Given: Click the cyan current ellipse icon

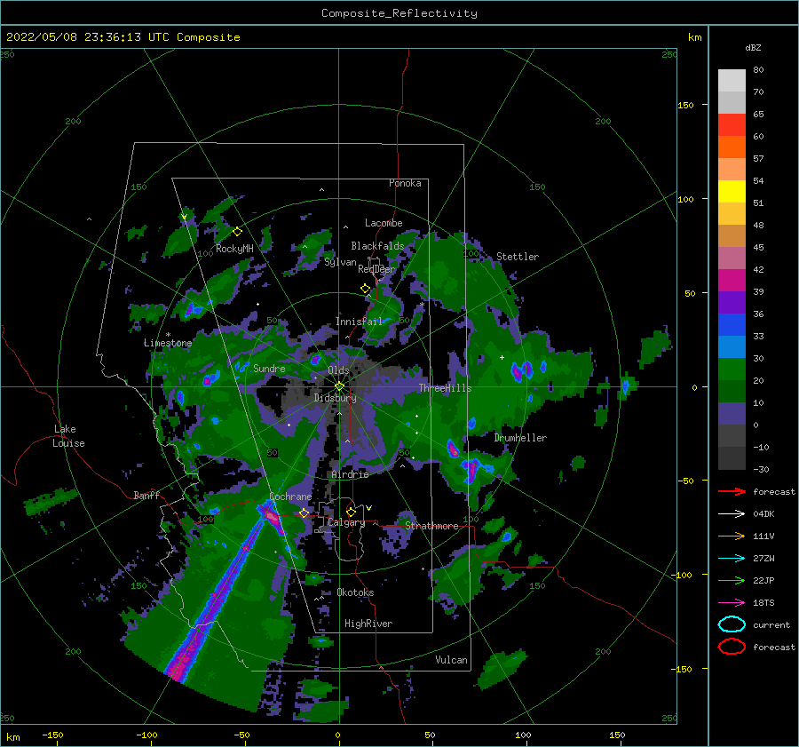Looking at the screenshot, I should 732,624.
